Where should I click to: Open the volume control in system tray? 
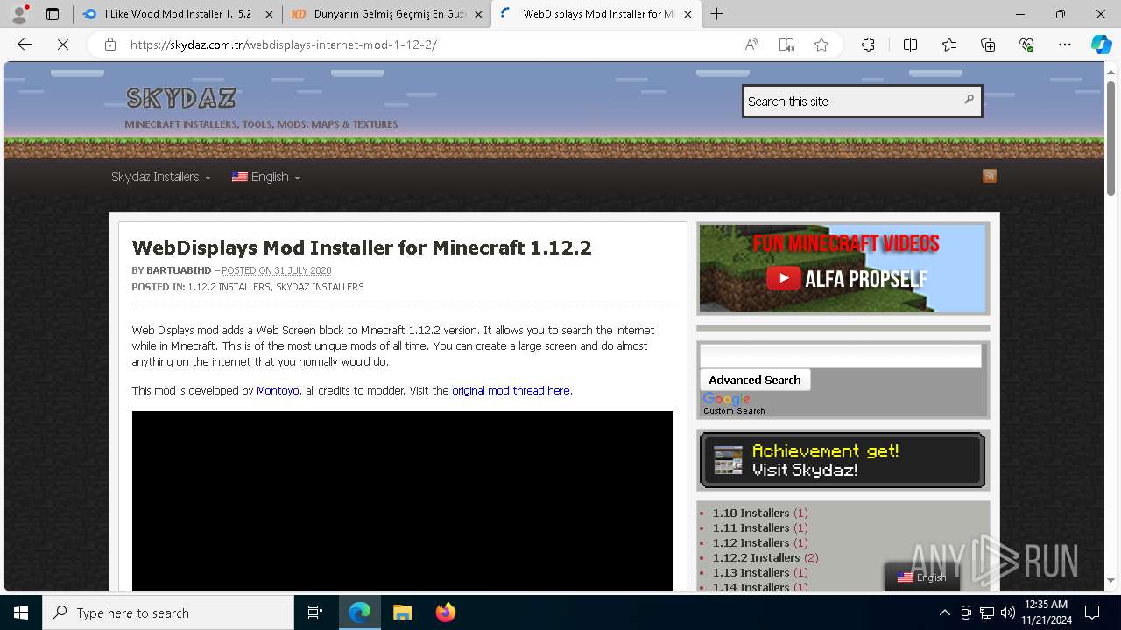1007,612
